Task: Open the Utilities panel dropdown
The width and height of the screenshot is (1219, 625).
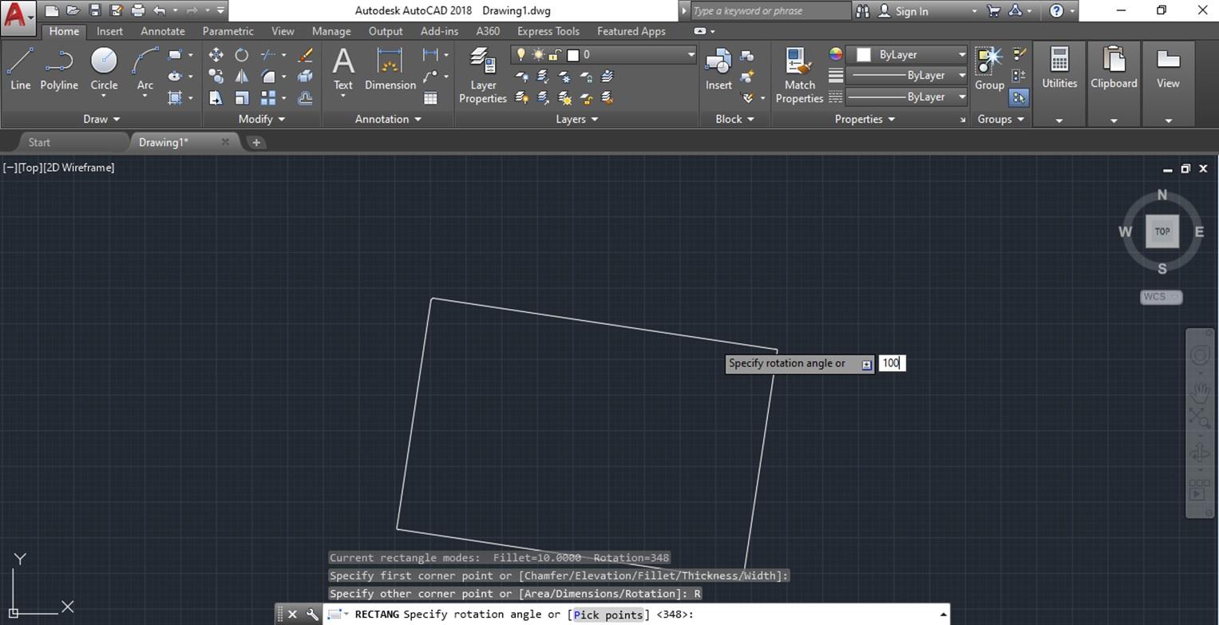Action: click(x=1059, y=121)
